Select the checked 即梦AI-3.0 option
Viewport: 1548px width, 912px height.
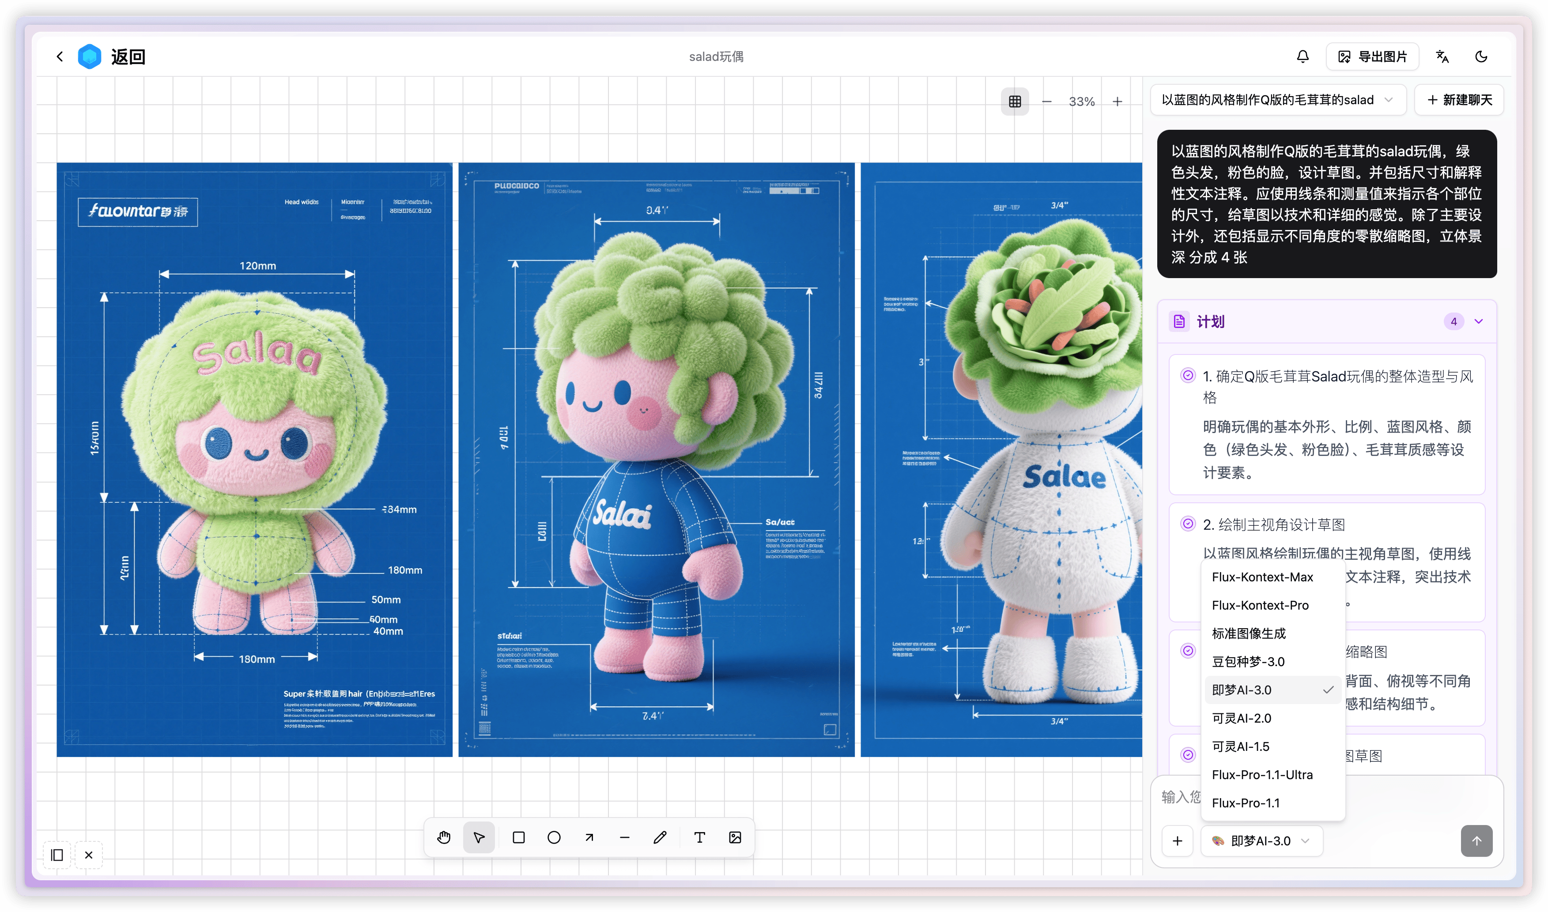pyautogui.click(x=1272, y=690)
